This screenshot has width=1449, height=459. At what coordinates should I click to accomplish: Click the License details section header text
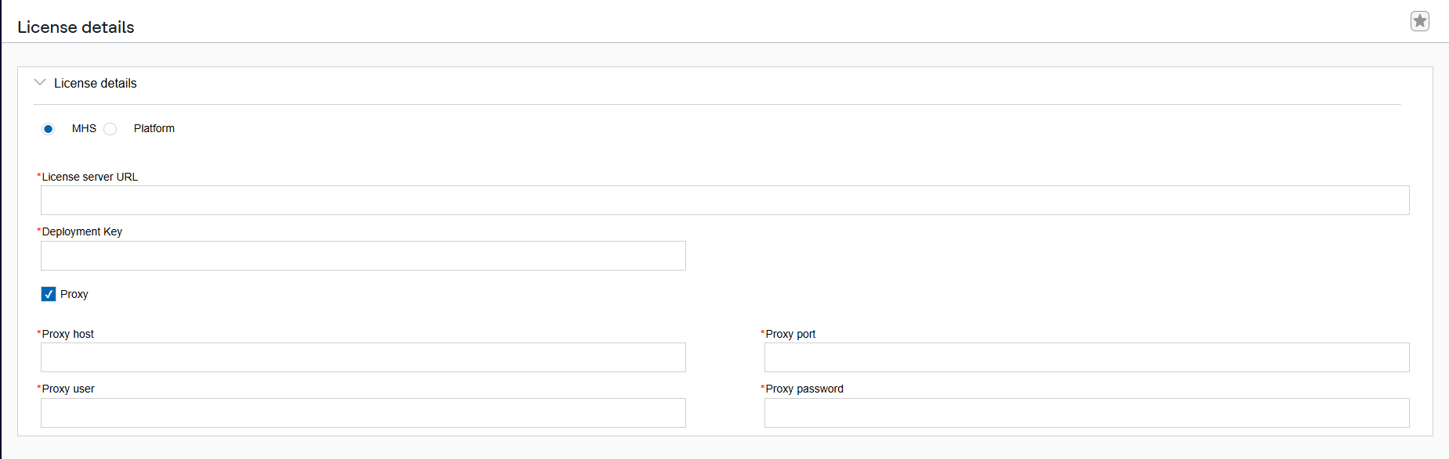tap(95, 83)
